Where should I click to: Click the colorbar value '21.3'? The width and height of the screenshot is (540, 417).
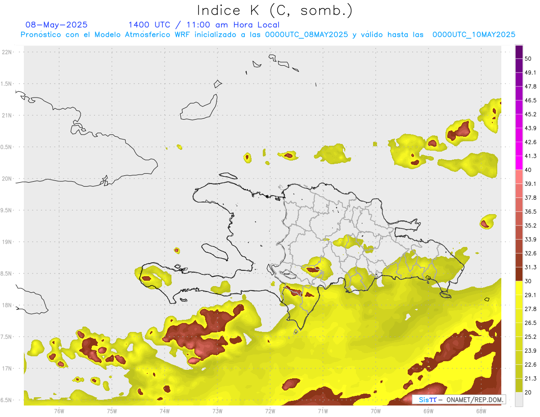coord(531,379)
